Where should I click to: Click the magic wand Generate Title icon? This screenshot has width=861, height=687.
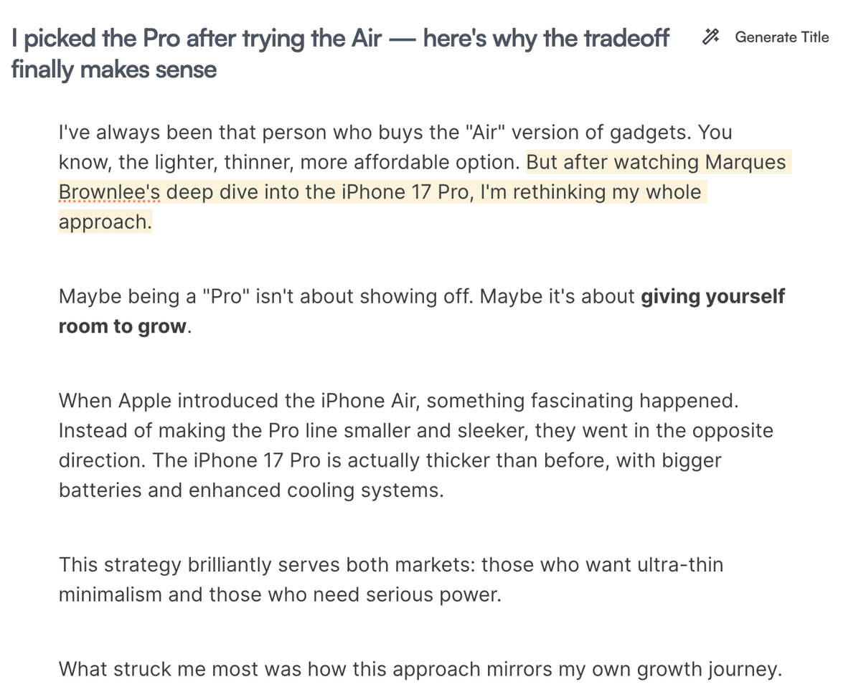tap(711, 37)
